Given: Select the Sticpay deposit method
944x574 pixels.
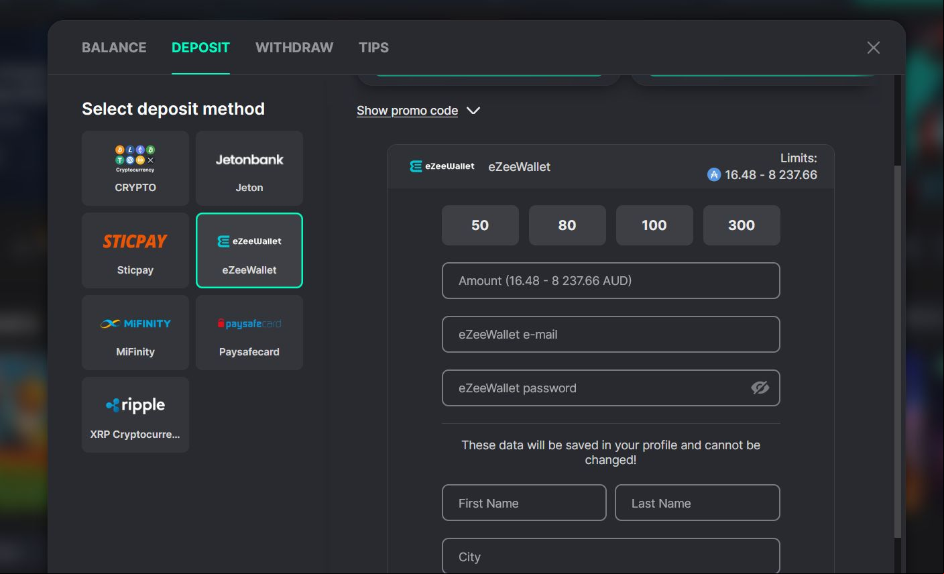Looking at the screenshot, I should click(x=135, y=250).
